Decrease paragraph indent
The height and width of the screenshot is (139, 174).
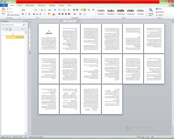pyautogui.click(x=74, y=10)
